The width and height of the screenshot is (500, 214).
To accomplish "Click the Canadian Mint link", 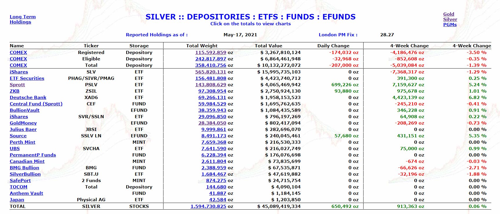I will (x=27, y=161).
